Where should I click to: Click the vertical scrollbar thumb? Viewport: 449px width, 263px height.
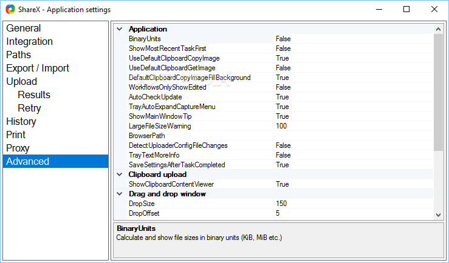pos(438,92)
